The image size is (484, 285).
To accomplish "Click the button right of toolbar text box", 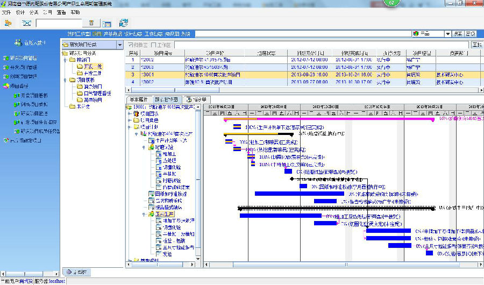I will (91, 23).
